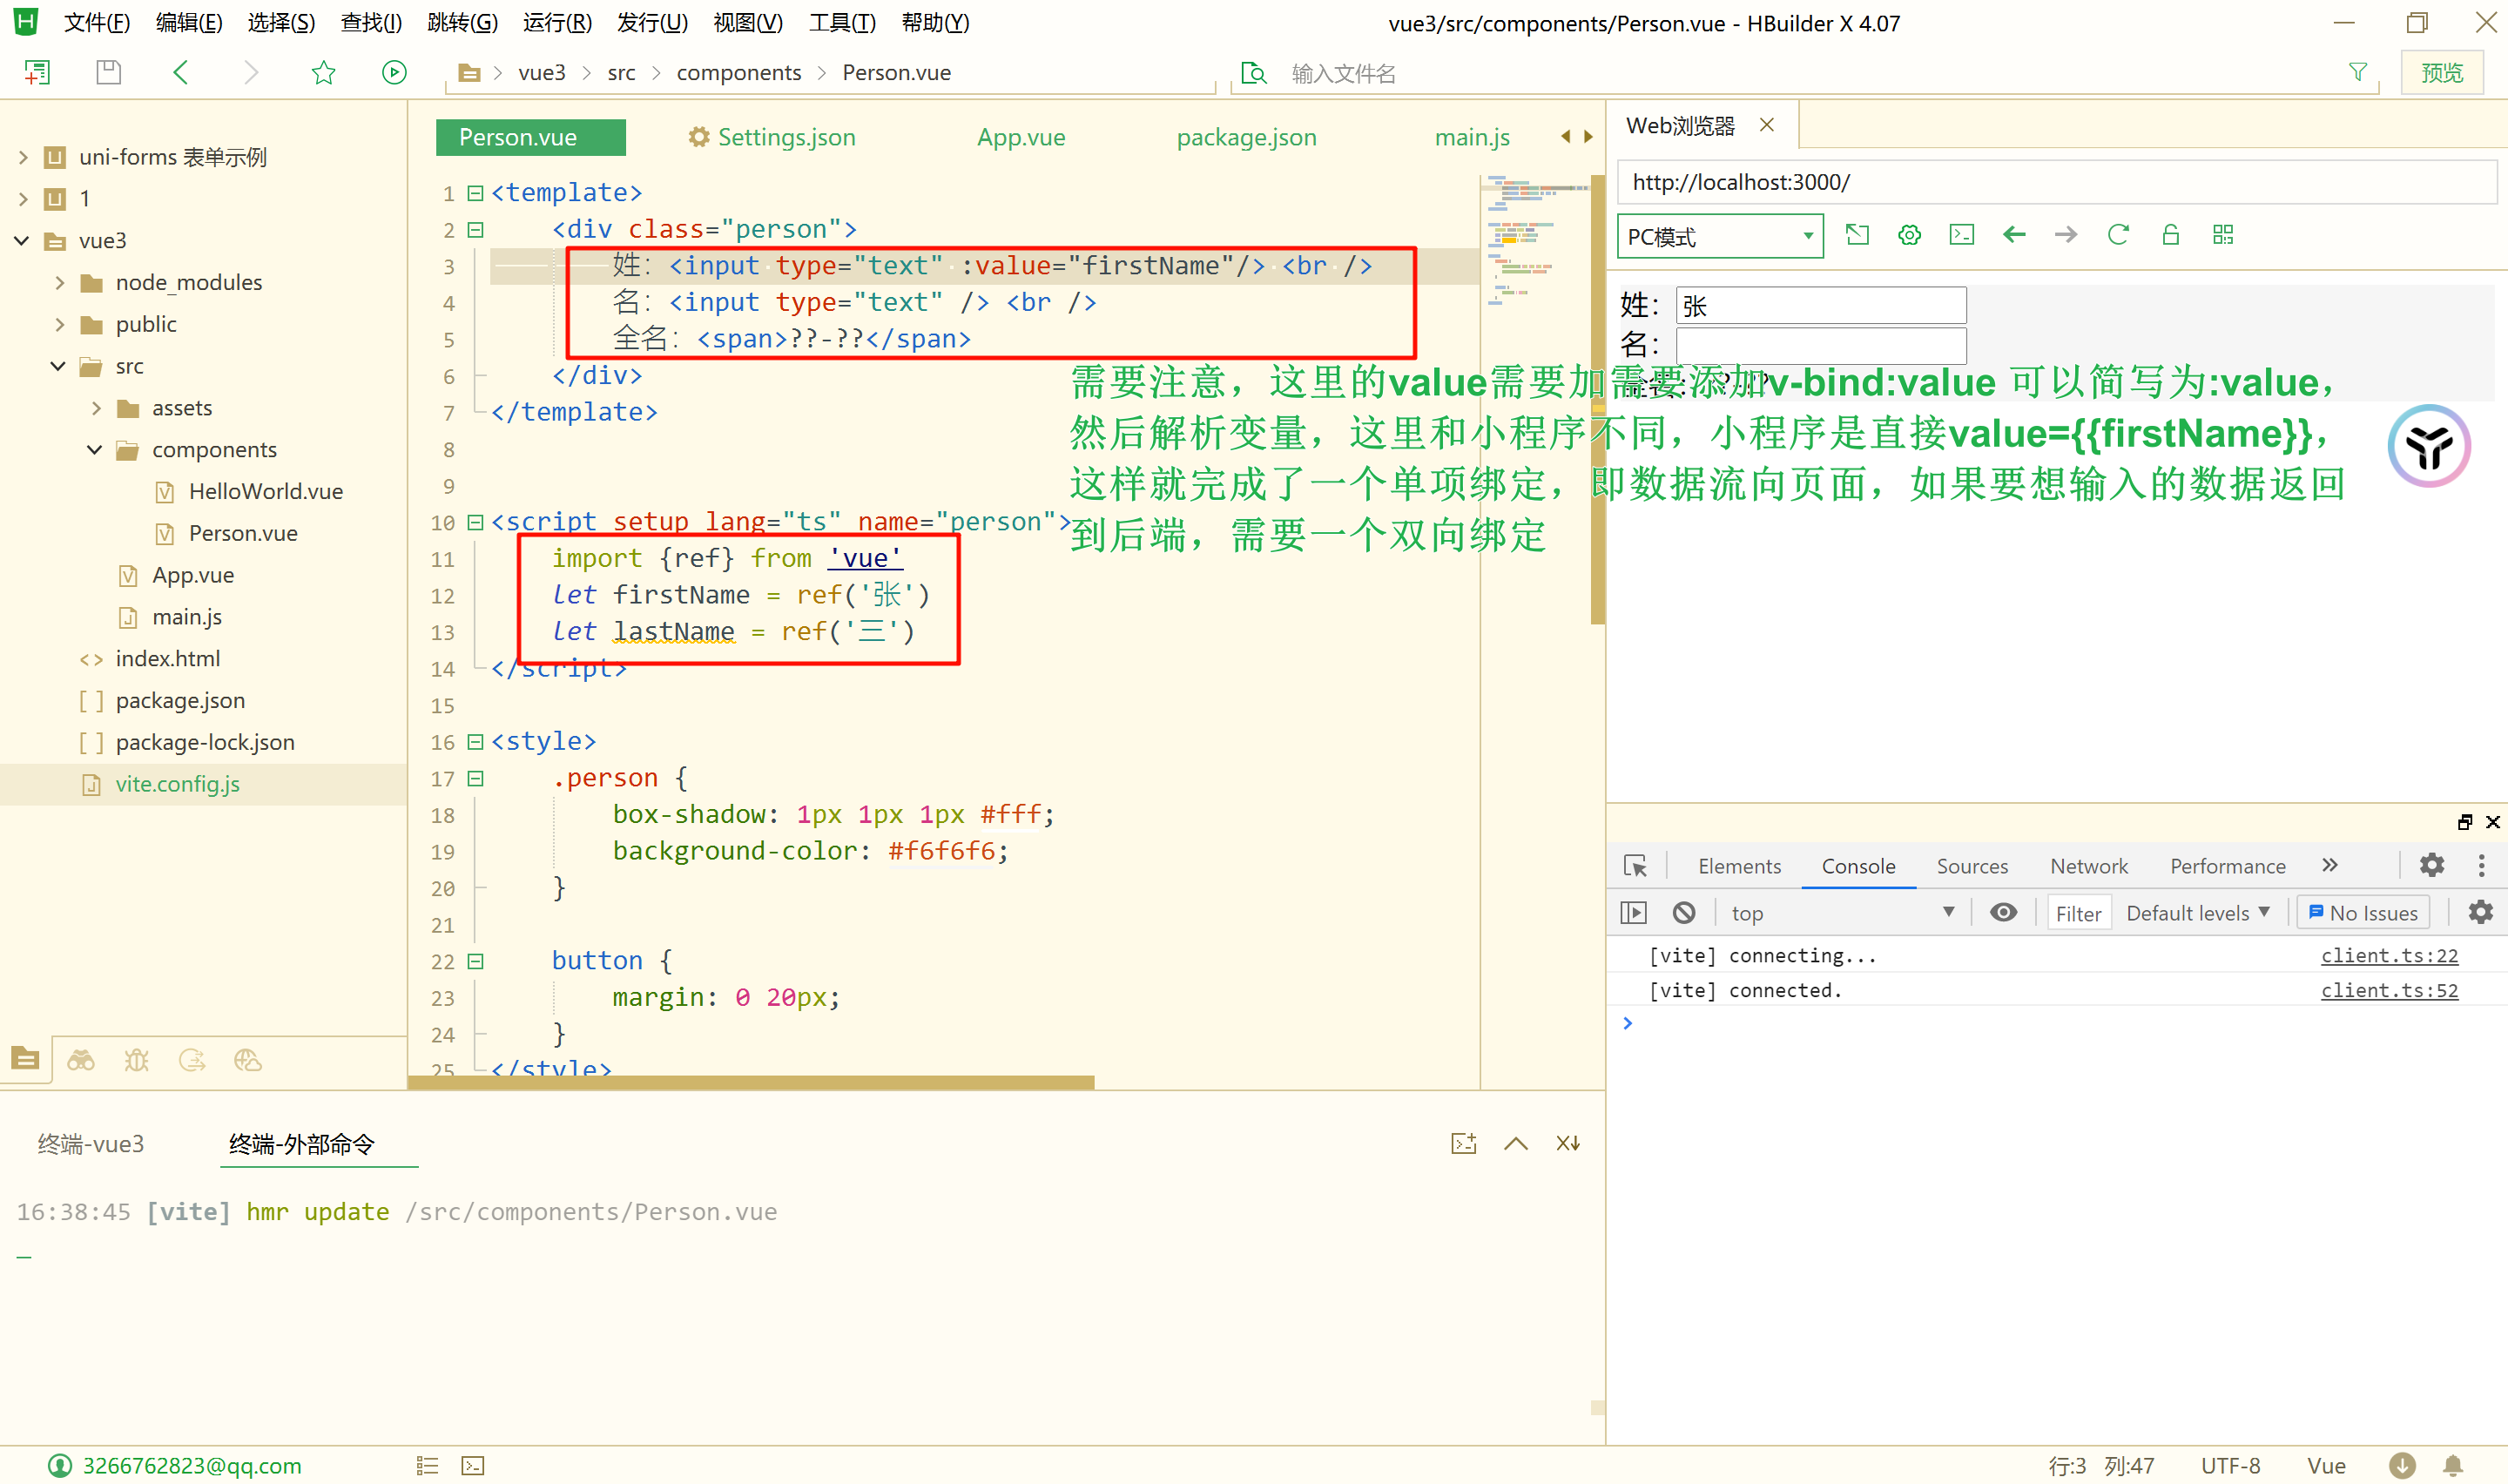Viewport: 2508px width, 1484px height.
Task: Toggle the console live expression eye
Action: point(2003,912)
